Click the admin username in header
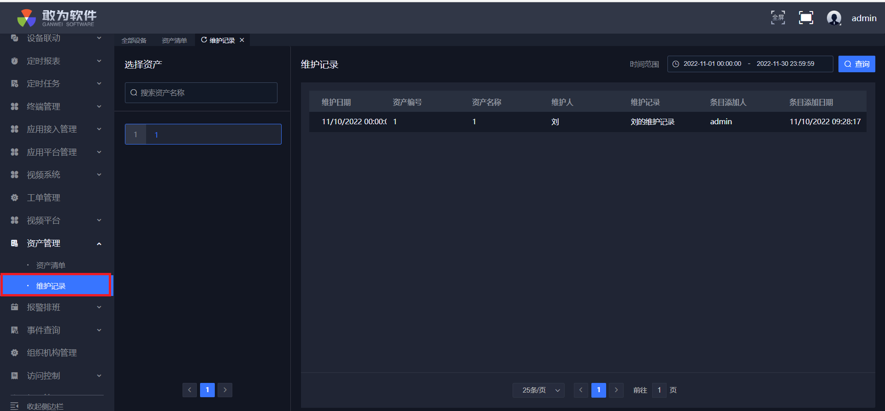The image size is (885, 411). 864,18
